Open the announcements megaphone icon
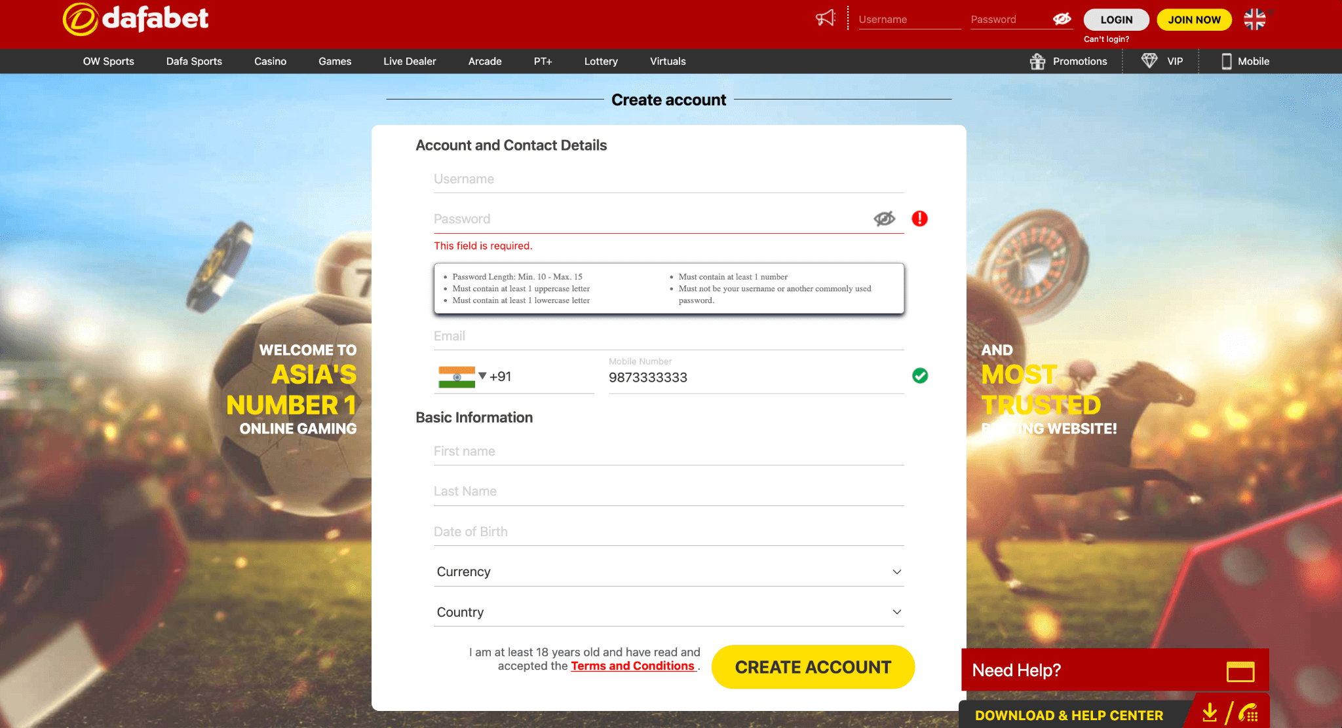The width and height of the screenshot is (1342, 728). pos(826,18)
